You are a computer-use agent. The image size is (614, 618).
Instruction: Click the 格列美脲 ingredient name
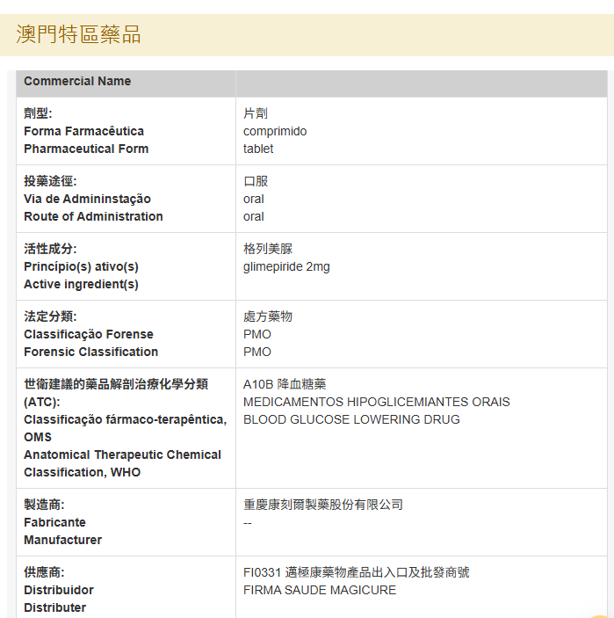[268, 249]
